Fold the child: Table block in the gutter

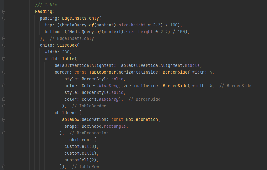pyautogui.click(x=4, y=59)
